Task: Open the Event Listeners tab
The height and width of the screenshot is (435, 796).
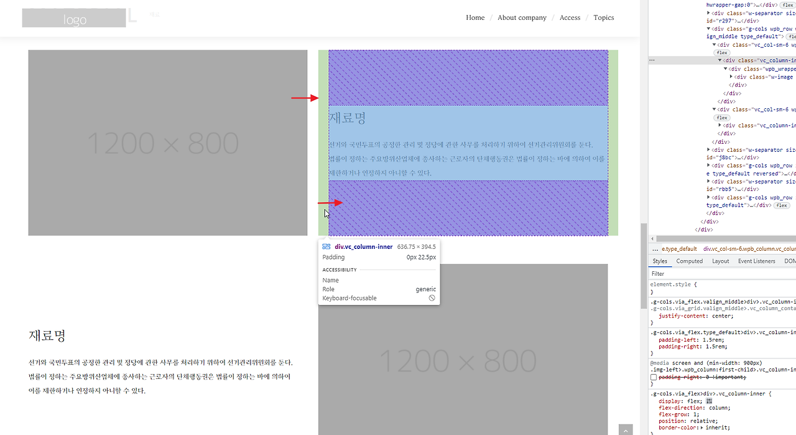Action: pyautogui.click(x=757, y=261)
